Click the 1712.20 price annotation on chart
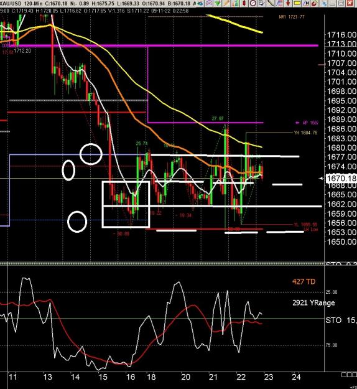Viewport: 357px width, 389px height. (x=22, y=51)
